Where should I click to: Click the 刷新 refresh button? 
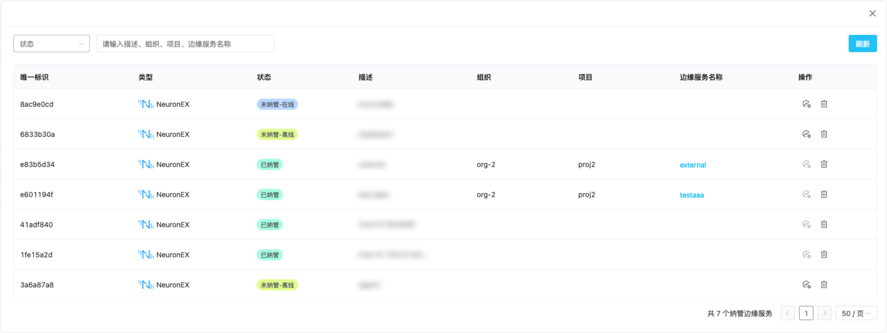click(863, 43)
